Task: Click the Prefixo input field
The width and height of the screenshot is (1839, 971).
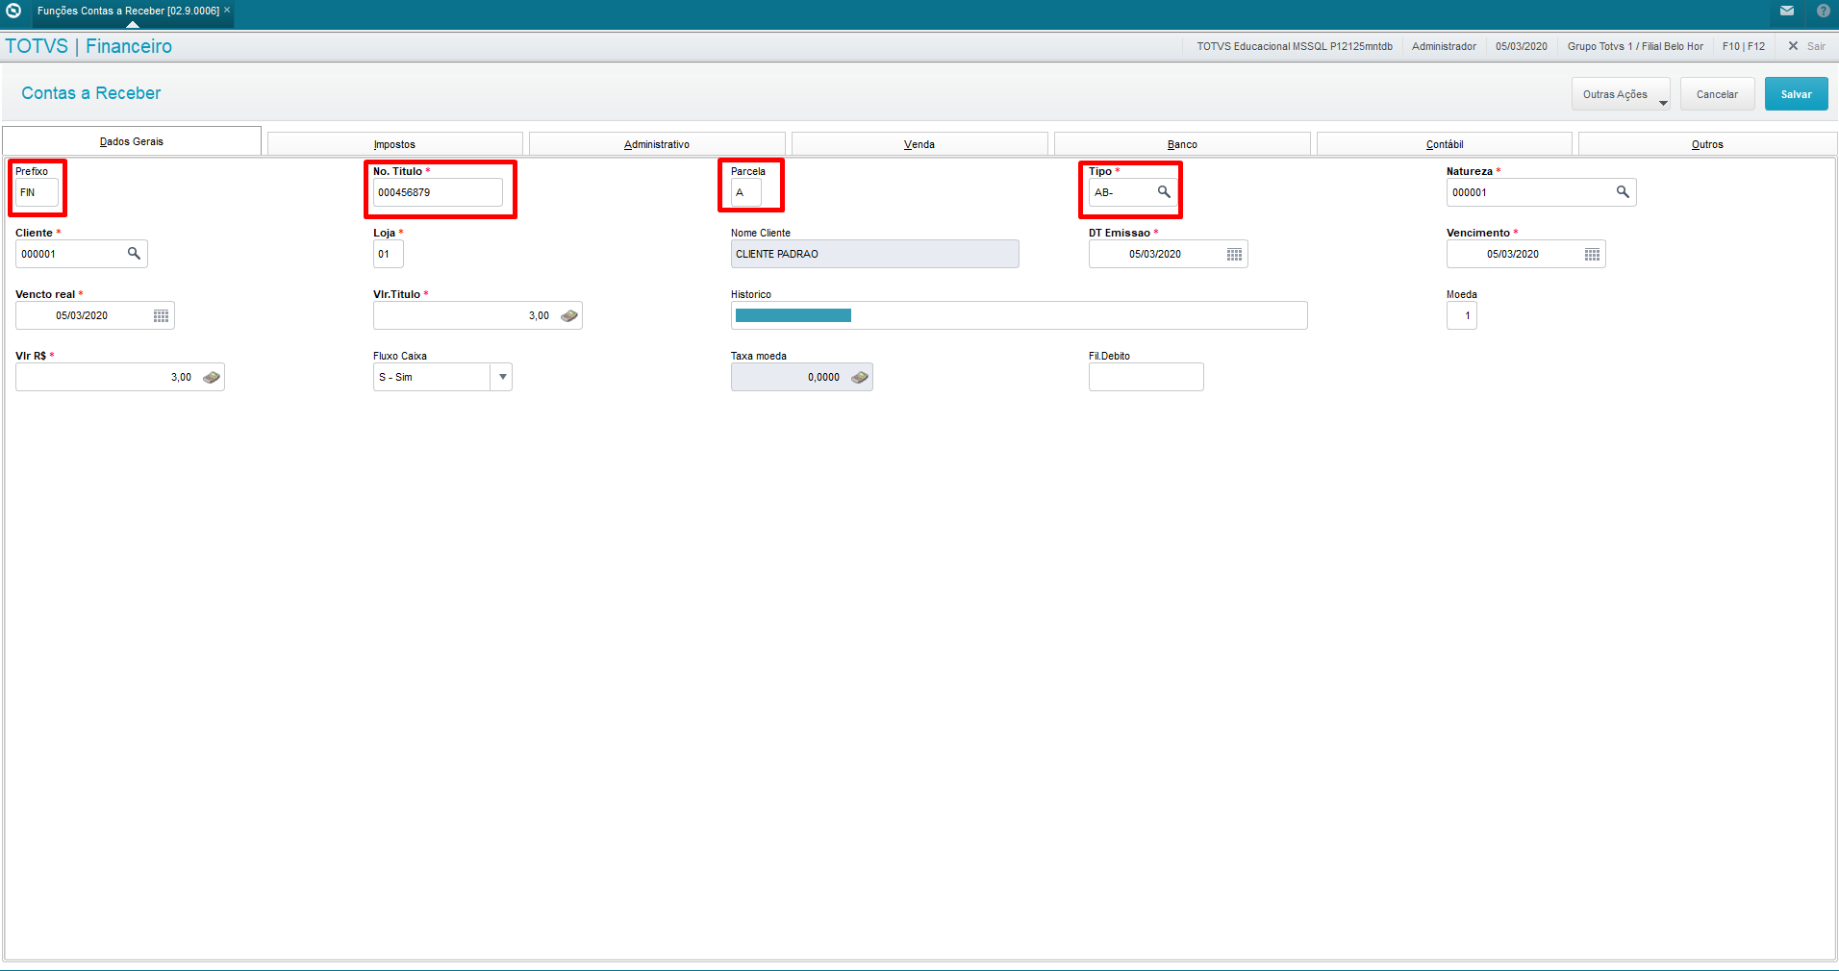Action: click(x=37, y=192)
